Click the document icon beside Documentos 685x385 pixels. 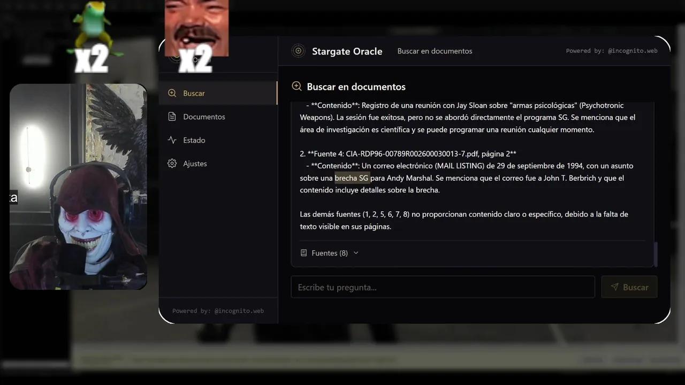point(172,117)
